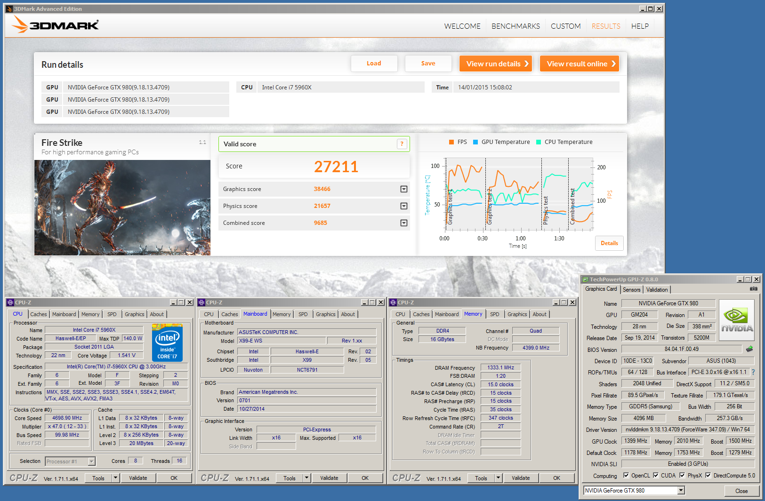Click the Load button in Run details

click(374, 64)
